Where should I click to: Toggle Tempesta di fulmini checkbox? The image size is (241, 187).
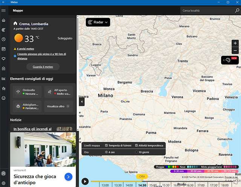point(106,145)
